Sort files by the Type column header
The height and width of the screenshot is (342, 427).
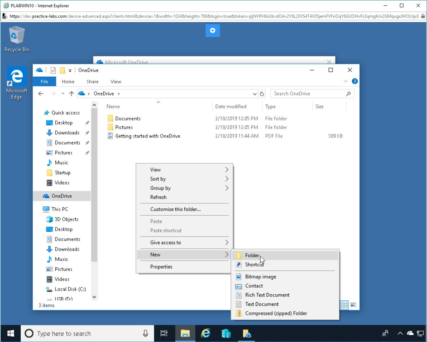pos(271,106)
